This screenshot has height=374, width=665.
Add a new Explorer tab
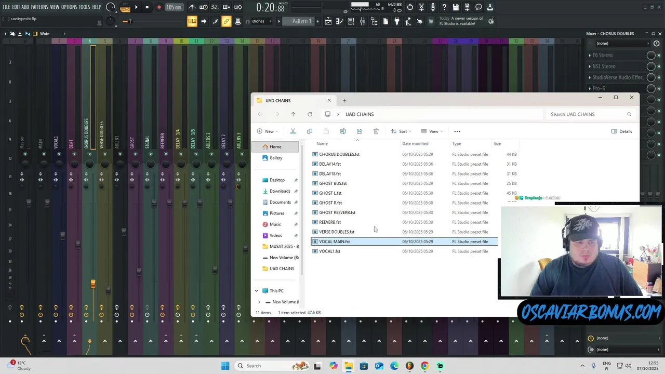344,100
